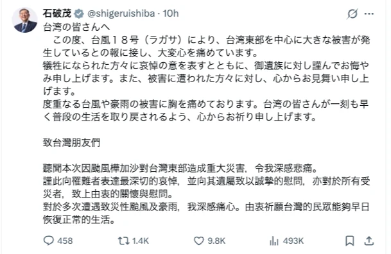Click the blue verified badge
This screenshot has width=391, height=254.
click(x=79, y=13)
